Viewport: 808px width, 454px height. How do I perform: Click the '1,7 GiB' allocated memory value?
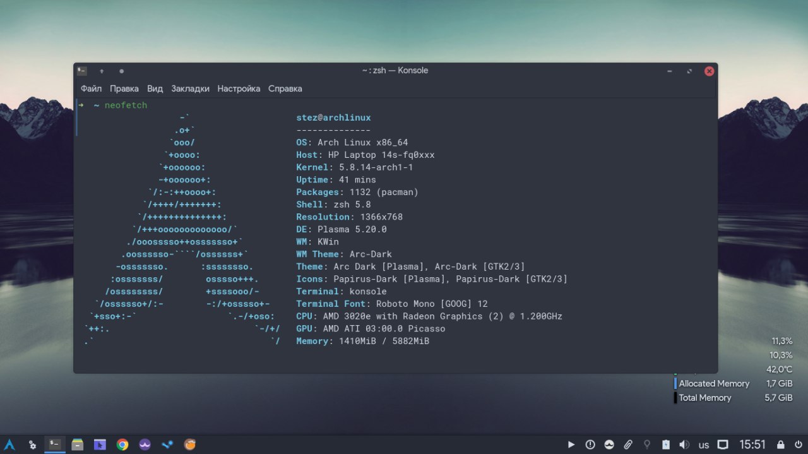tap(779, 384)
